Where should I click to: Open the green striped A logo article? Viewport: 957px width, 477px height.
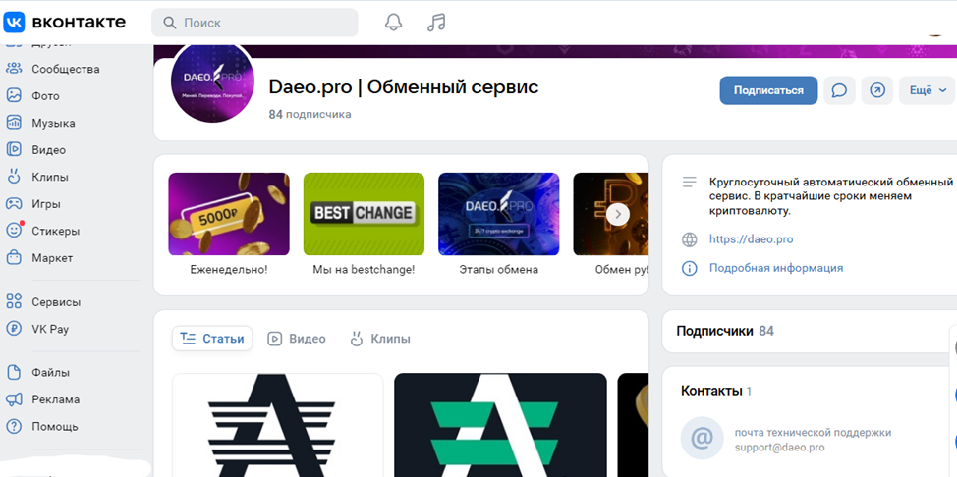pos(500,425)
